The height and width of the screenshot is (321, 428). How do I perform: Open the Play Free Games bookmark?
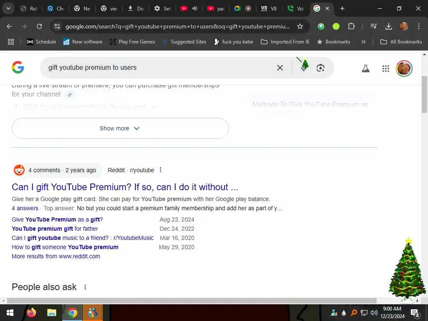pos(132,42)
